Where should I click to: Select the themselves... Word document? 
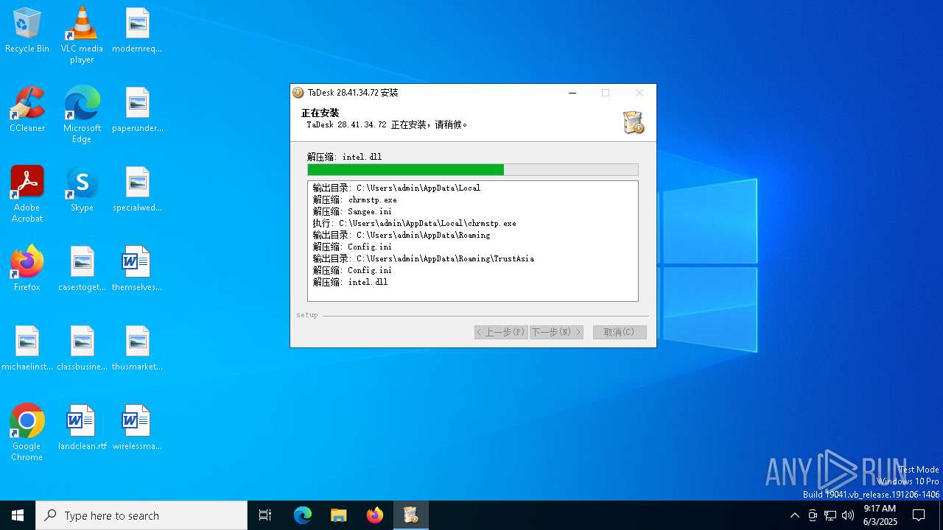pos(137,269)
